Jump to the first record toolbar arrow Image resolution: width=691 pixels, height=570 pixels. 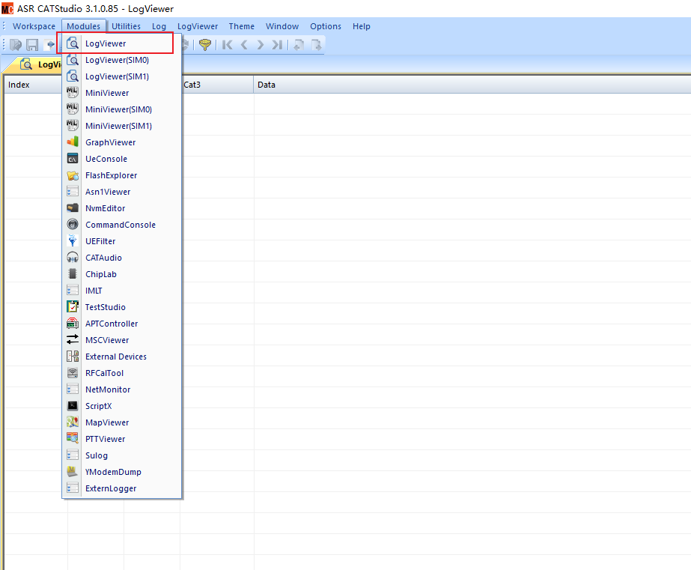tap(228, 44)
